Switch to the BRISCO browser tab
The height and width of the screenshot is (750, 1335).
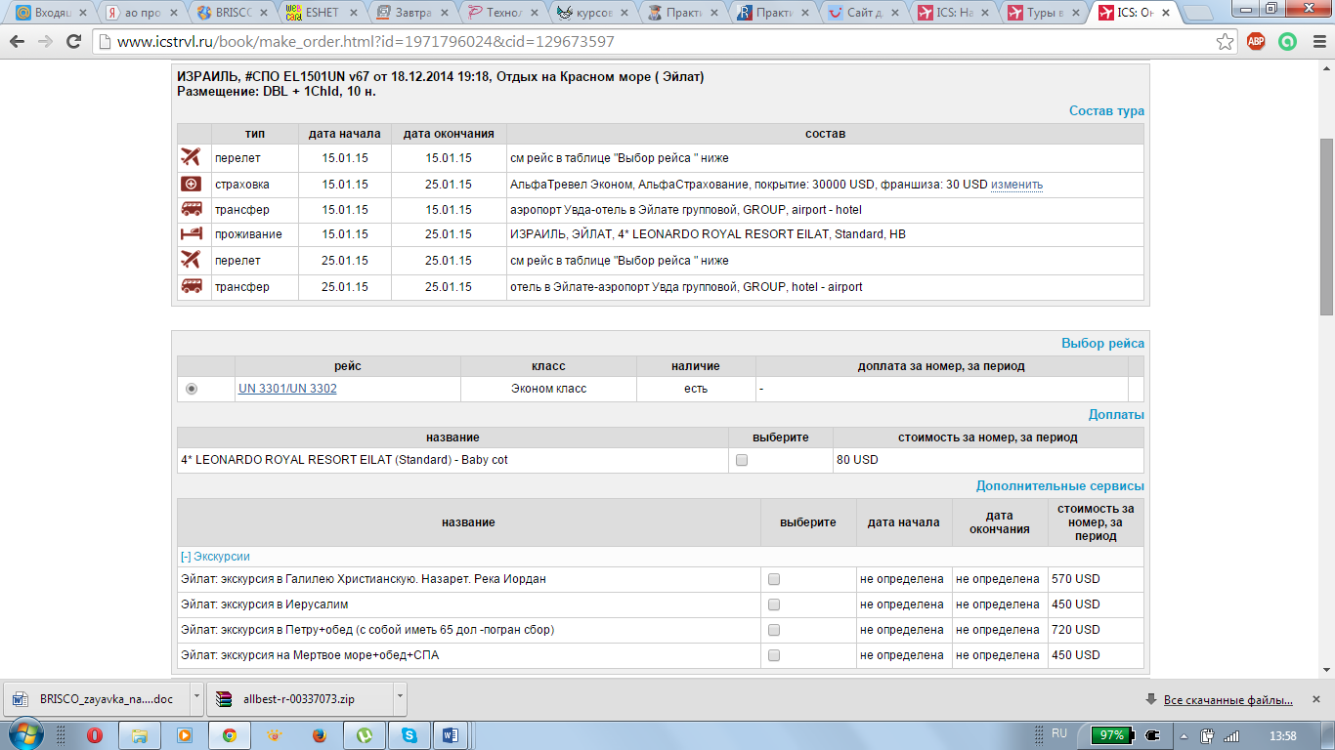(231, 13)
